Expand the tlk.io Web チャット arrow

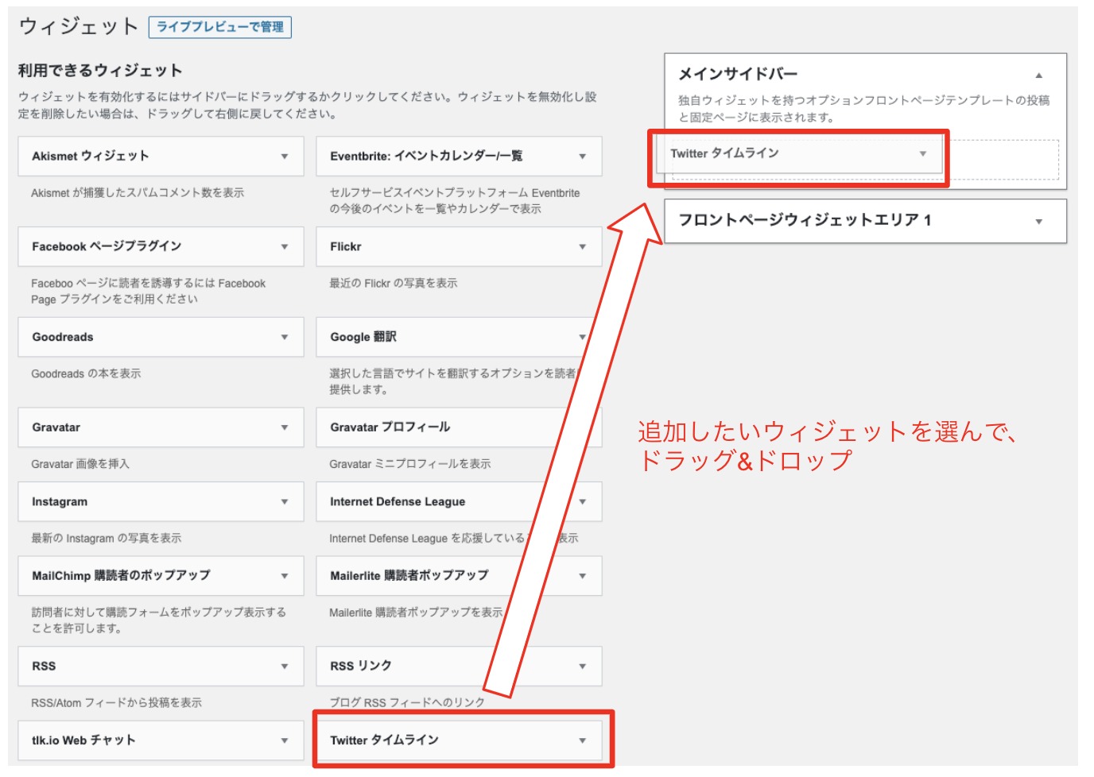[284, 740]
